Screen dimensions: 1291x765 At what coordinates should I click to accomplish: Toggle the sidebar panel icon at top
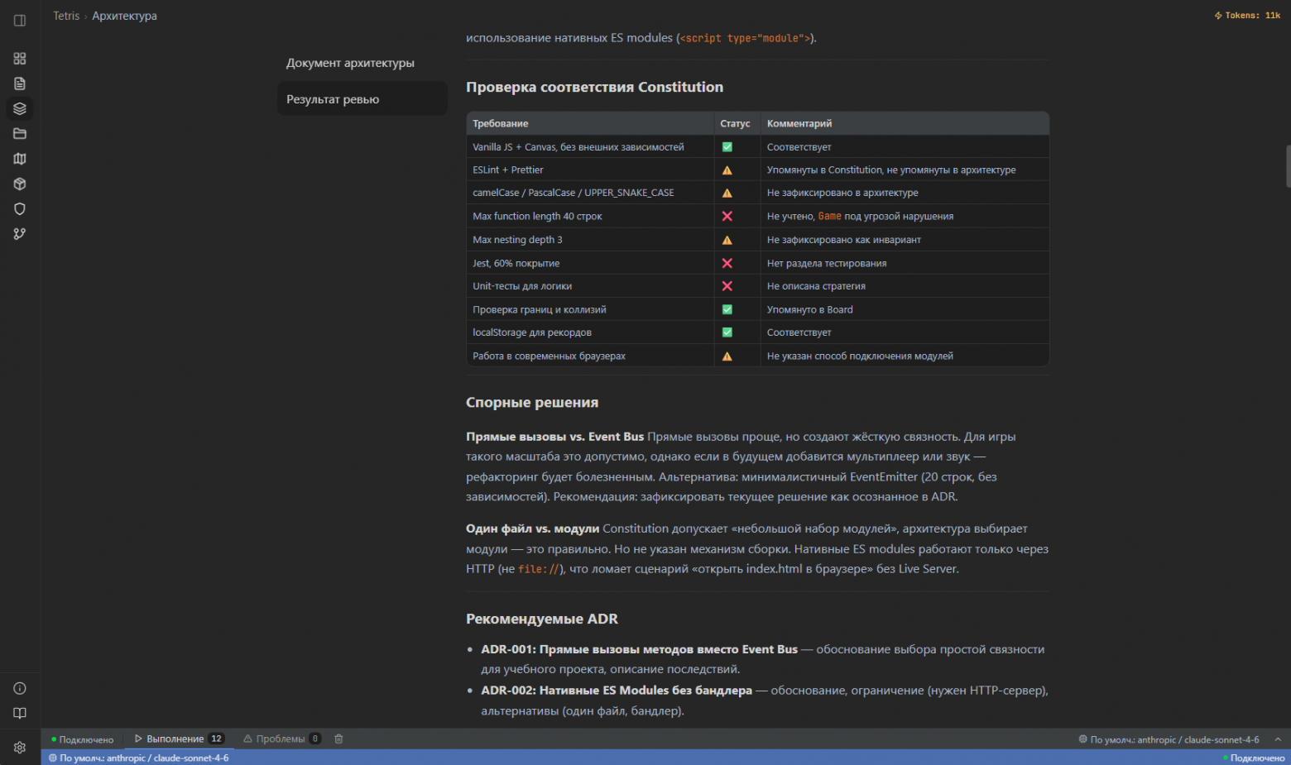20,21
